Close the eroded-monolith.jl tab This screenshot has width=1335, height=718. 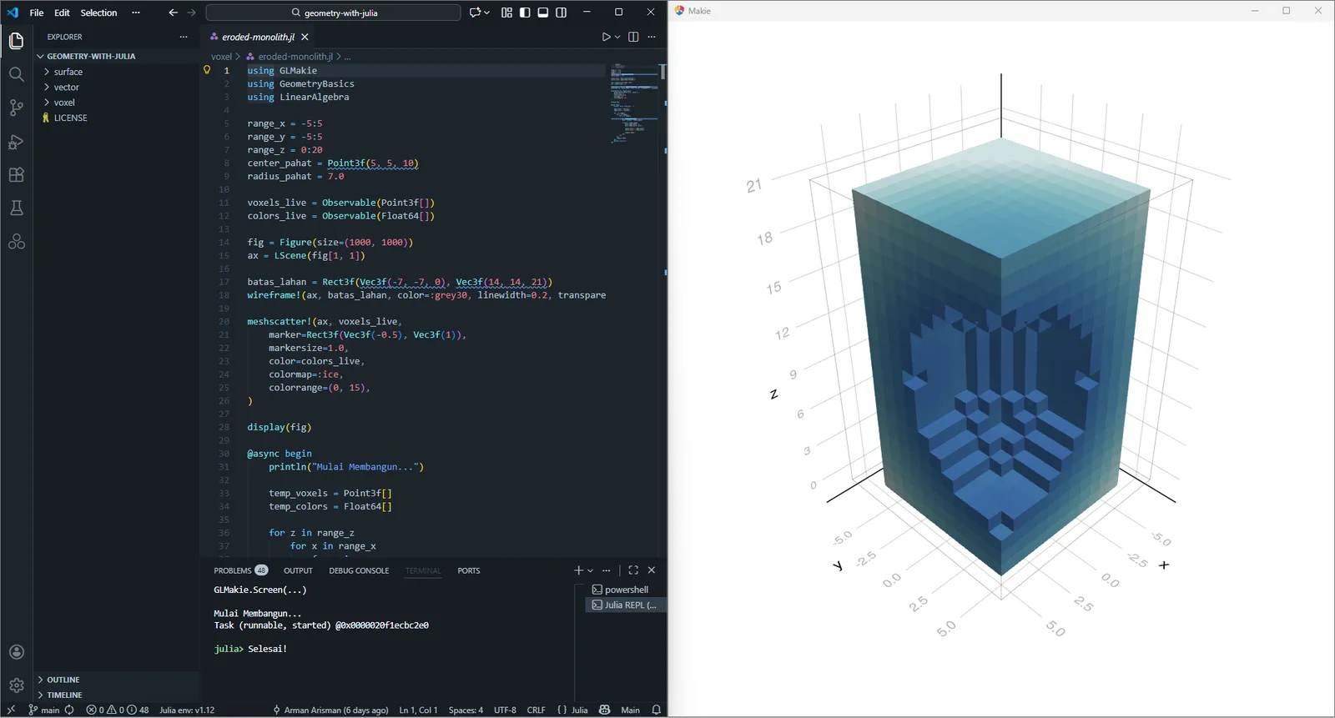coord(305,37)
